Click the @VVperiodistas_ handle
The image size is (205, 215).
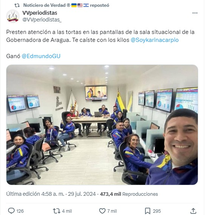tap(42, 20)
